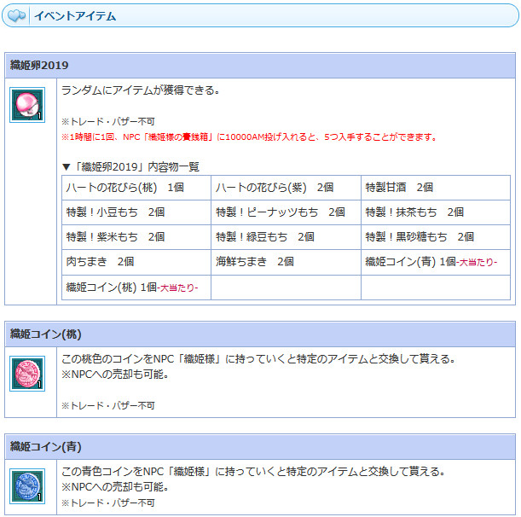521x517 pixels.
Task: Click the ▼「織姫卵2019」内容物一覧 triangle label
Action: coord(130,166)
